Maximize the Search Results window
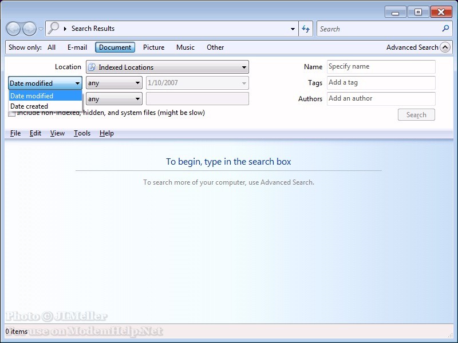The height and width of the screenshot is (343, 458). tap(418, 12)
